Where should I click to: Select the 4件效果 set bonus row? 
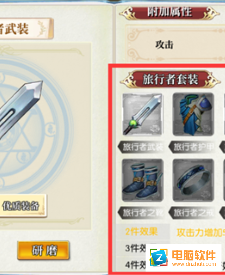coord(131,264)
